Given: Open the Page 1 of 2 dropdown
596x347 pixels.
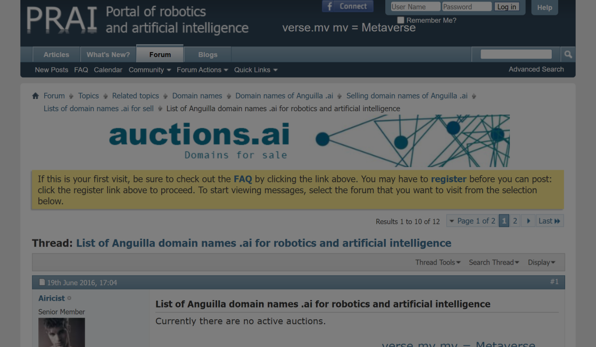Looking at the screenshot, I should [x=471, y=221].
